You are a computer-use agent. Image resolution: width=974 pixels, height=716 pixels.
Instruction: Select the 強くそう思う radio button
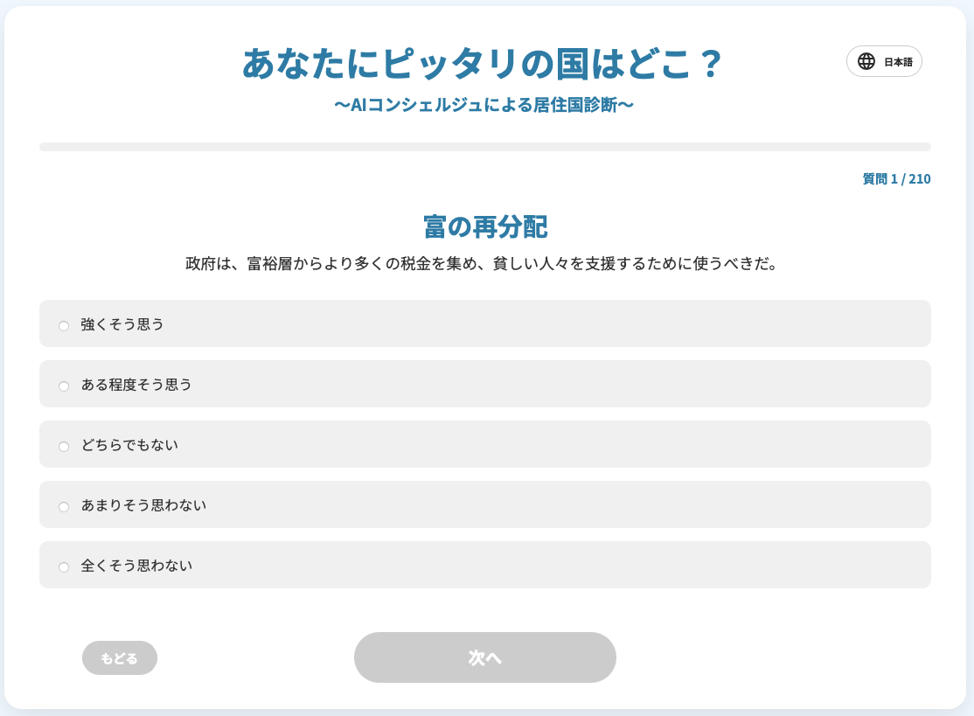point(64,326)
